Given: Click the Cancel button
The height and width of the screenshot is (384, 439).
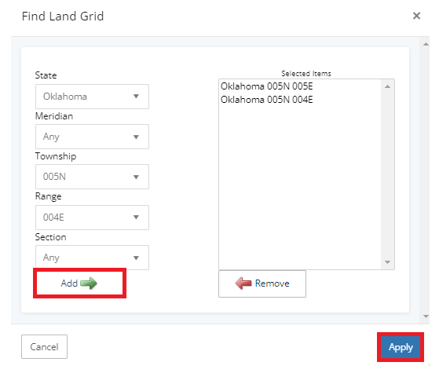Looking at the screenshot, I should (44, 347).
